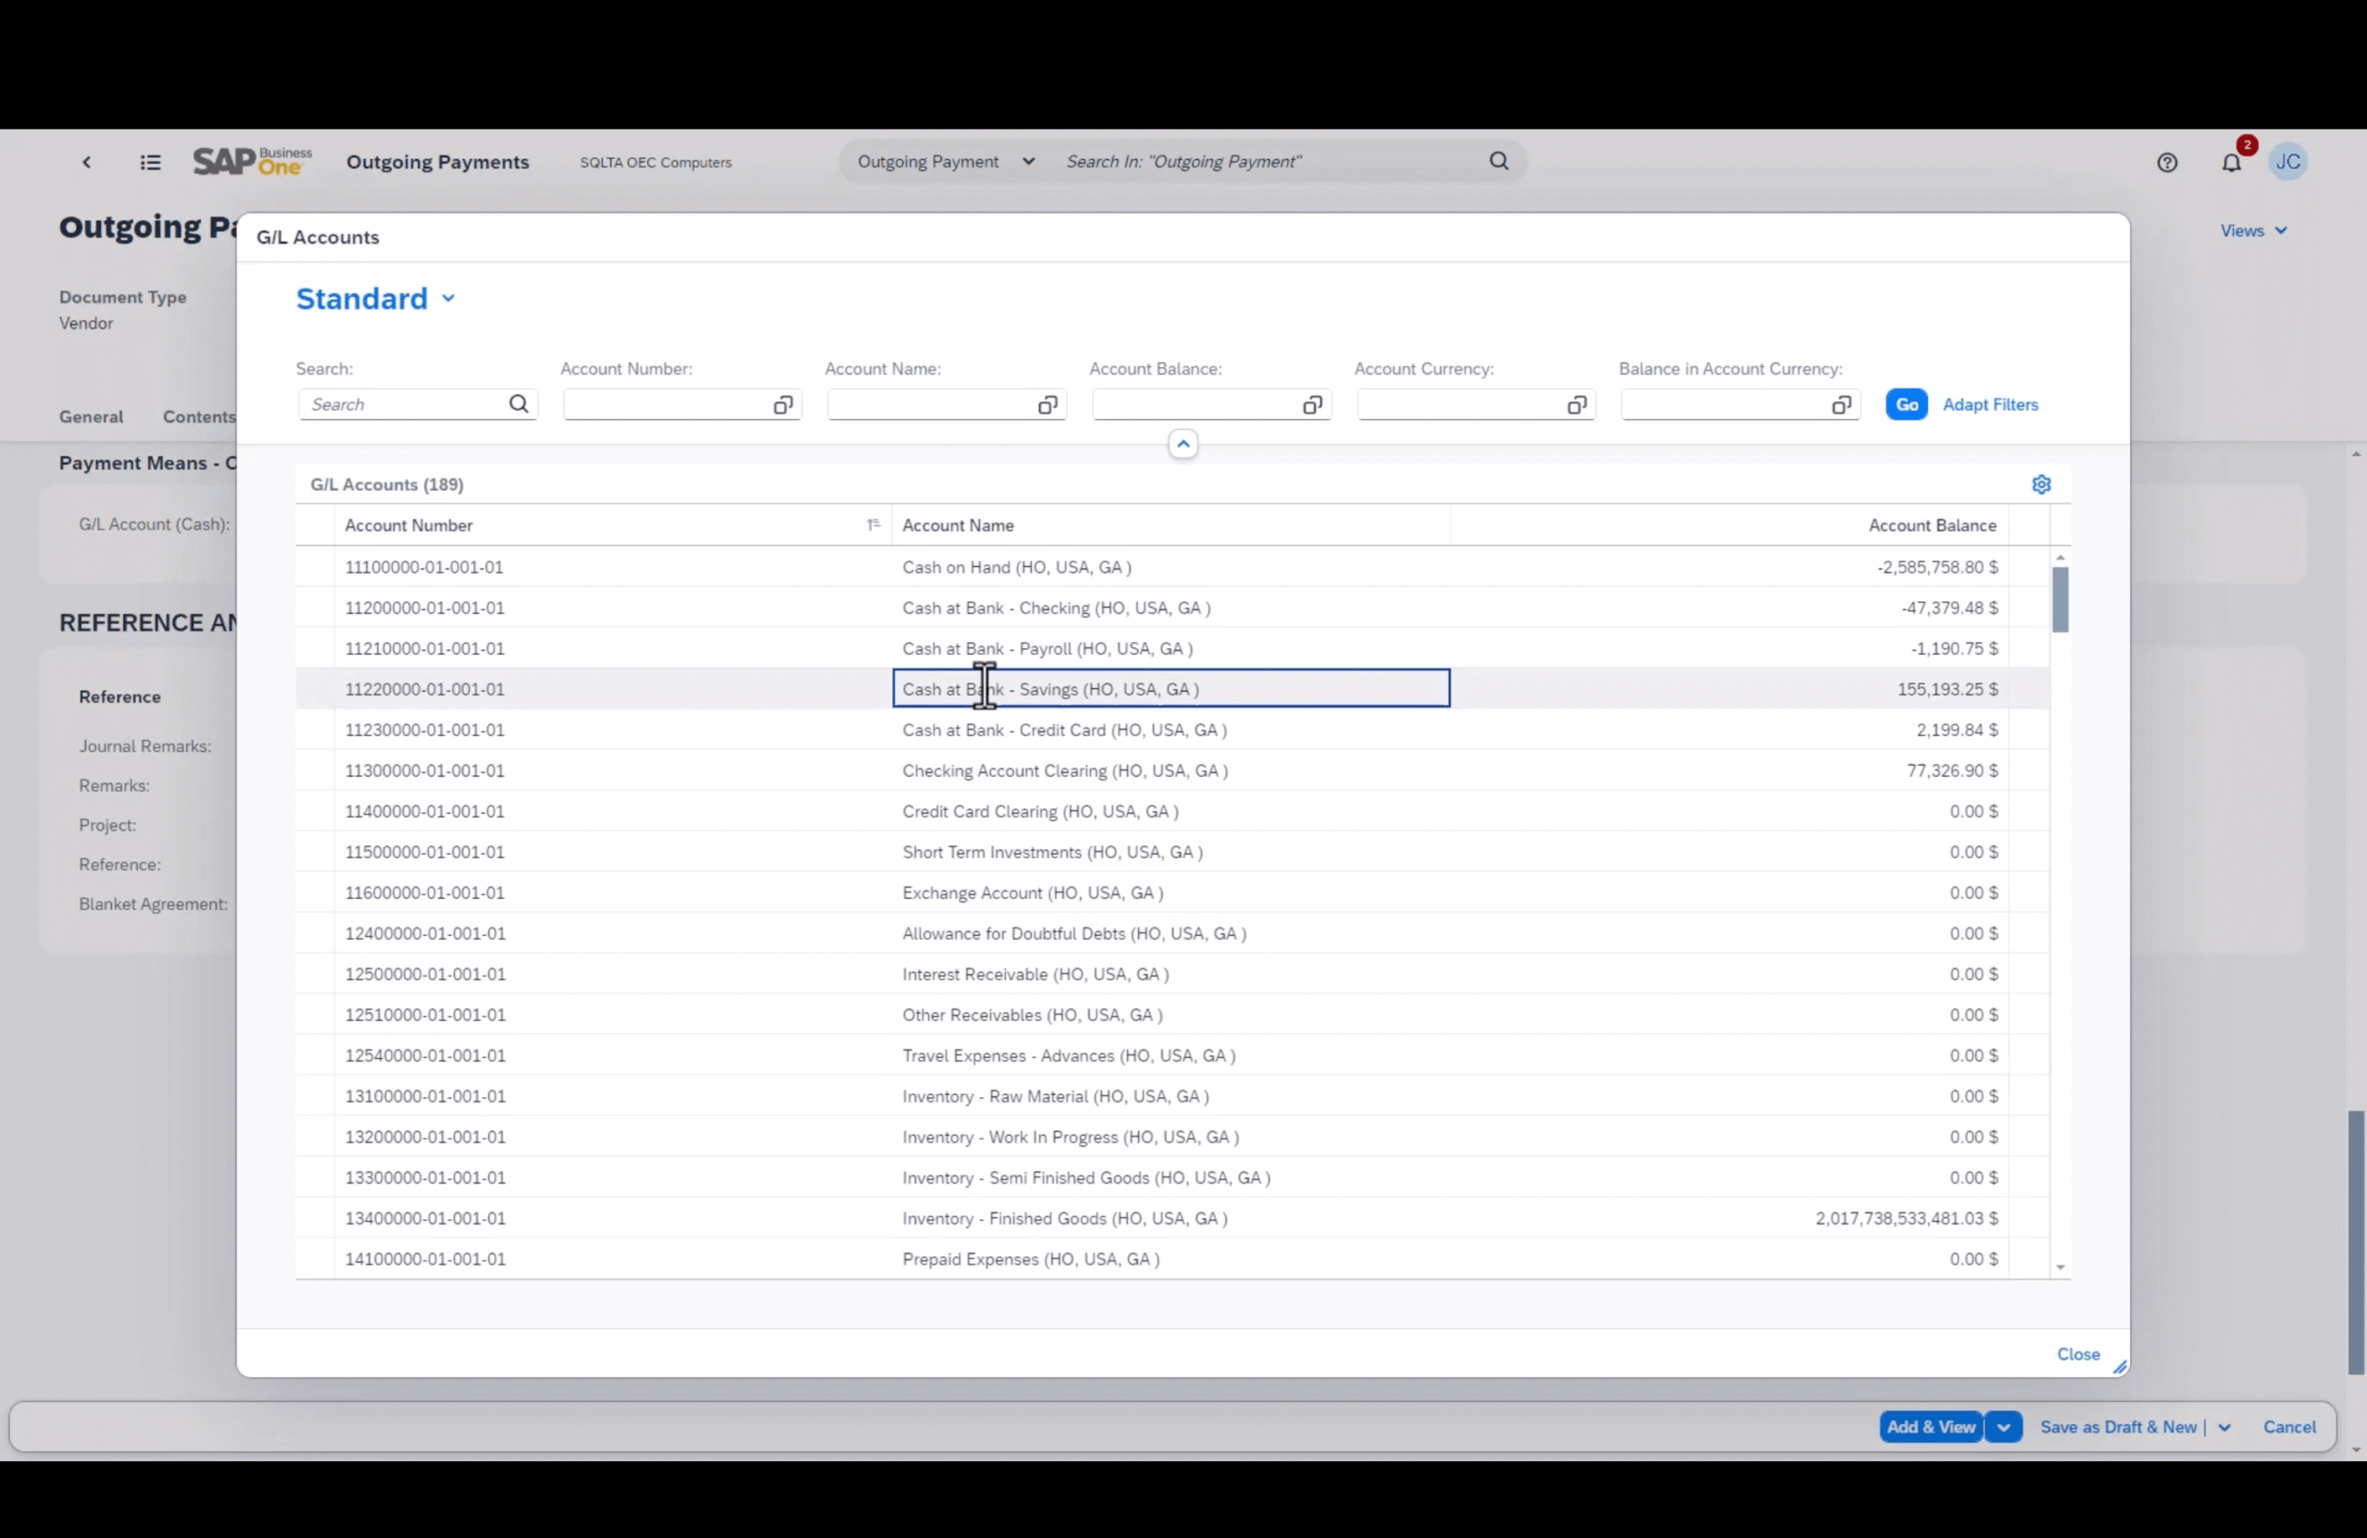The height and width of the screenshot is (1538, 2367).
Task: Select Checking Account Clearing row
Action: 1171,771
